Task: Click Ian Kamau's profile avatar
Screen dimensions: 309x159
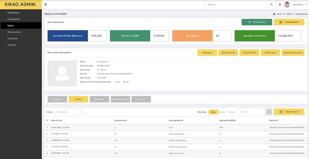Action: coord(287,5)
